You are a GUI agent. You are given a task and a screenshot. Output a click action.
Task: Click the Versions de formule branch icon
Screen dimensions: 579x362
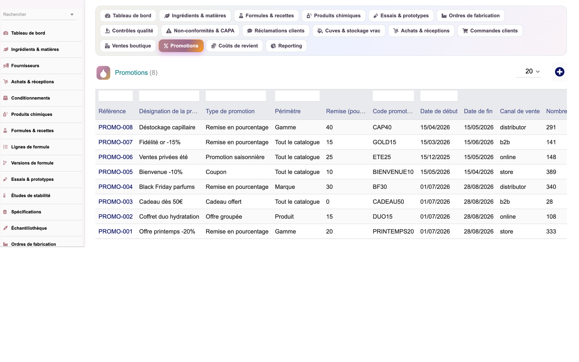point(6,163)
